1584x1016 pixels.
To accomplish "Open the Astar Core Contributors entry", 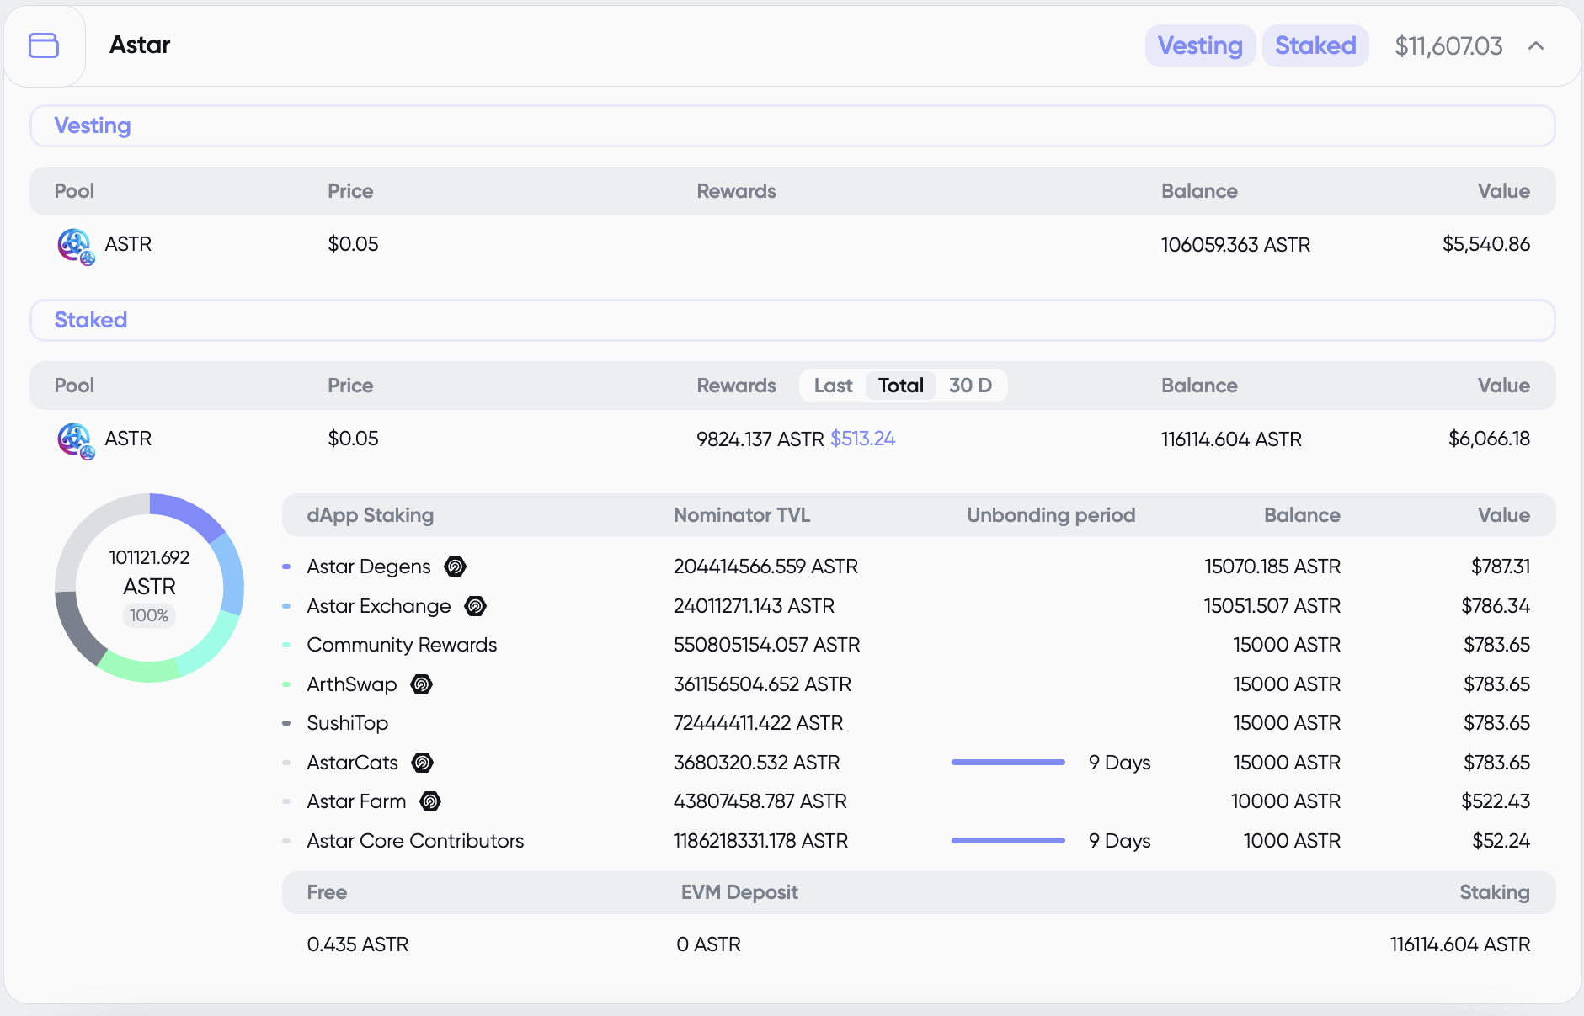I will coord(415,840).
